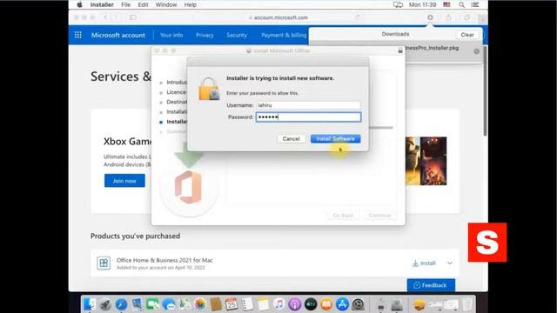The width and height of the screenshot is (557, 313).
Task: Expand the Office Home & Business row chevron
Action: pos(450,263)
